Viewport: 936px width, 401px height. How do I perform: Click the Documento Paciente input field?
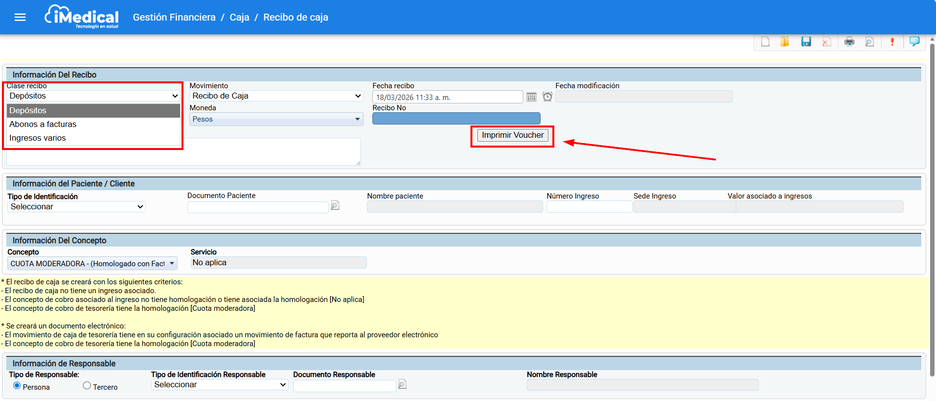[x=258, y=207]
